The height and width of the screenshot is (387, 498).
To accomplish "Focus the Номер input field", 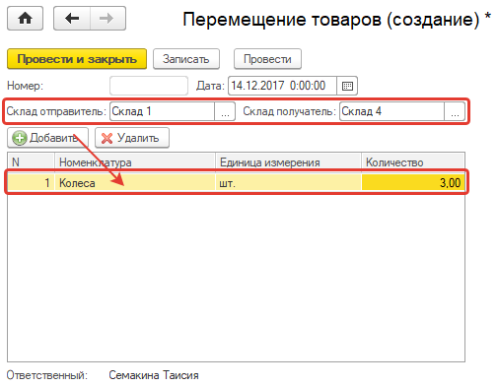I will [x=149, y=86].
